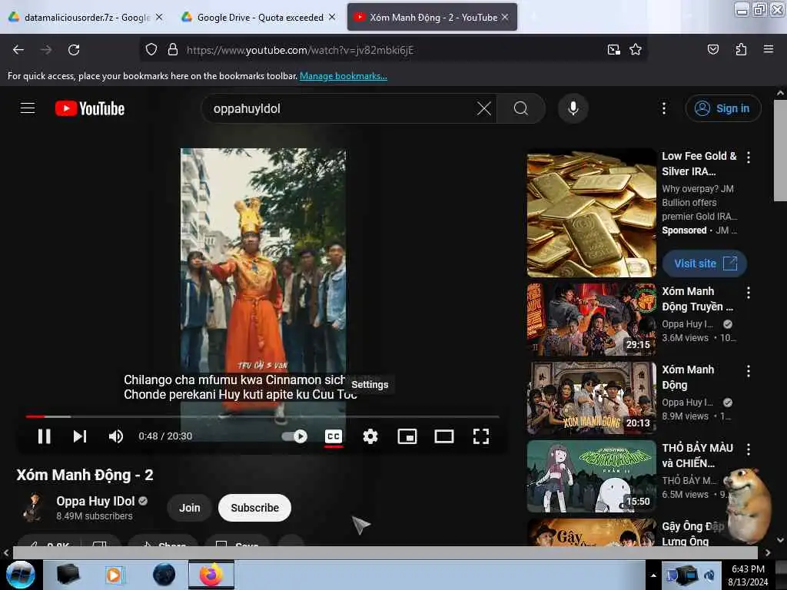Open options for Xóm Manh Động 20:13 video
Viewport: 787px width, 590px height.
tap(749, 371)
